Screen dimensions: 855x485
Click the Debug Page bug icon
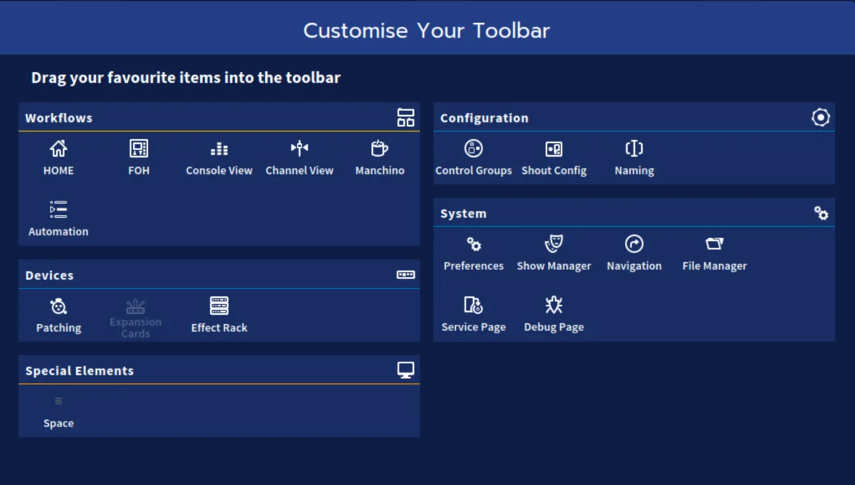(554, 306)
